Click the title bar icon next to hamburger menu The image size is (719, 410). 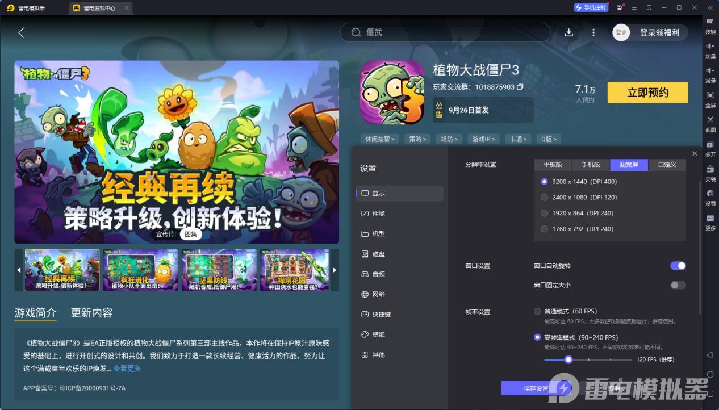click(649, 7)
